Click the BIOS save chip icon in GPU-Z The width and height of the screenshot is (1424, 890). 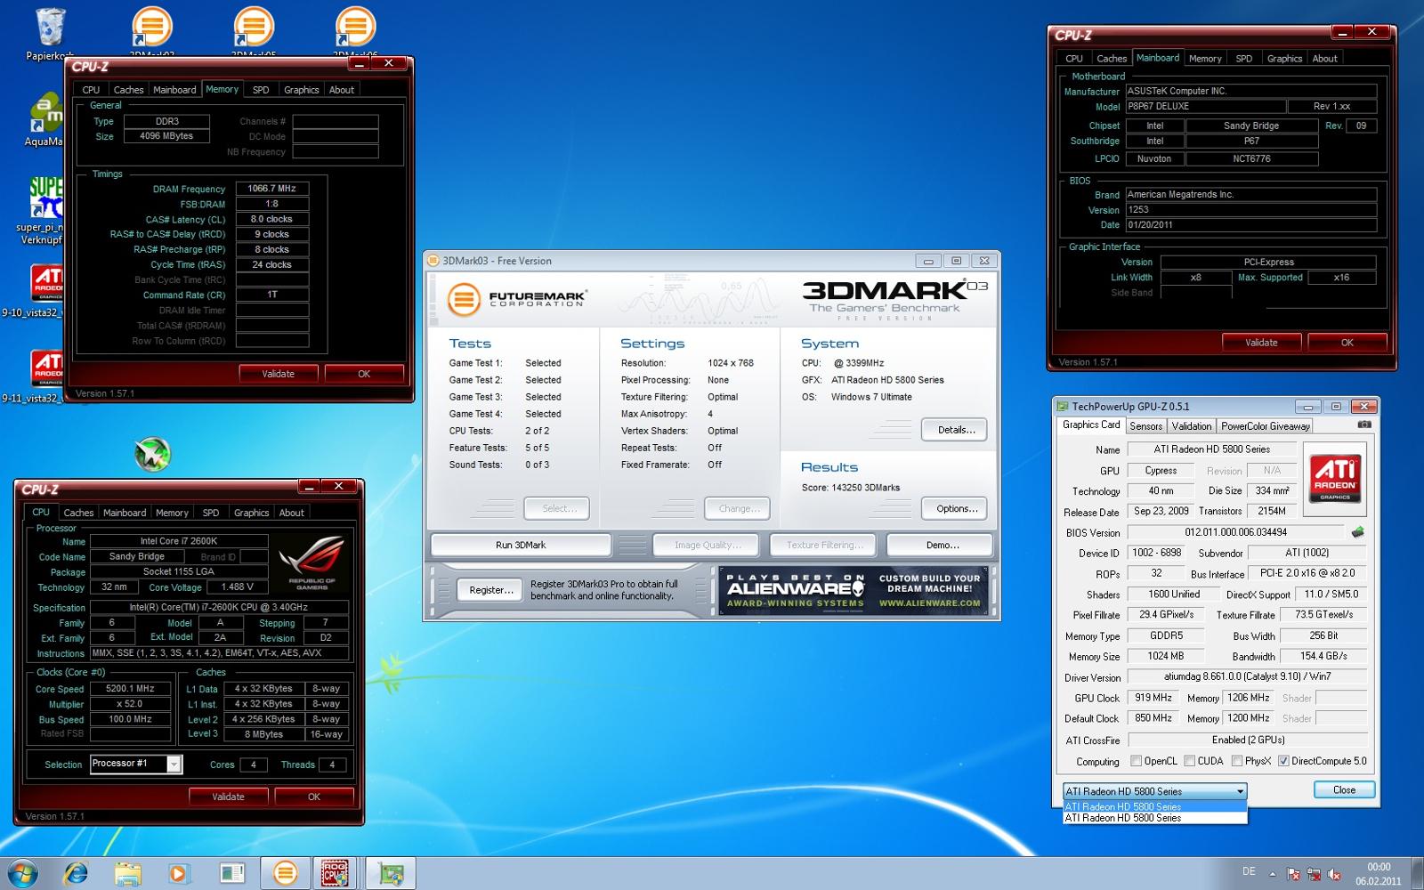tap(1357, 532)
